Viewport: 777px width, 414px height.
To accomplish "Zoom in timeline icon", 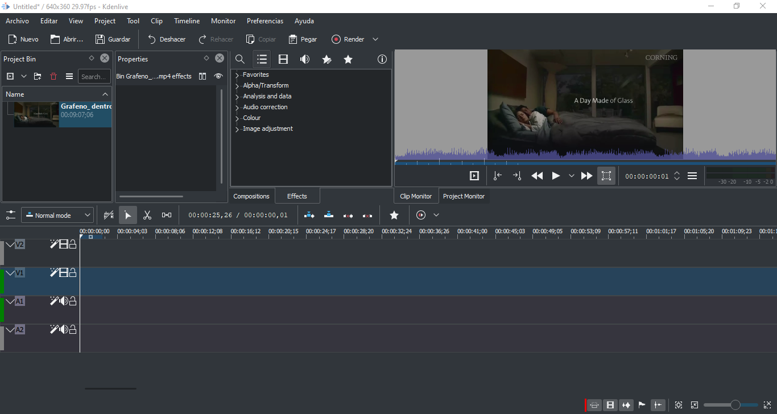I will (767, 405).
